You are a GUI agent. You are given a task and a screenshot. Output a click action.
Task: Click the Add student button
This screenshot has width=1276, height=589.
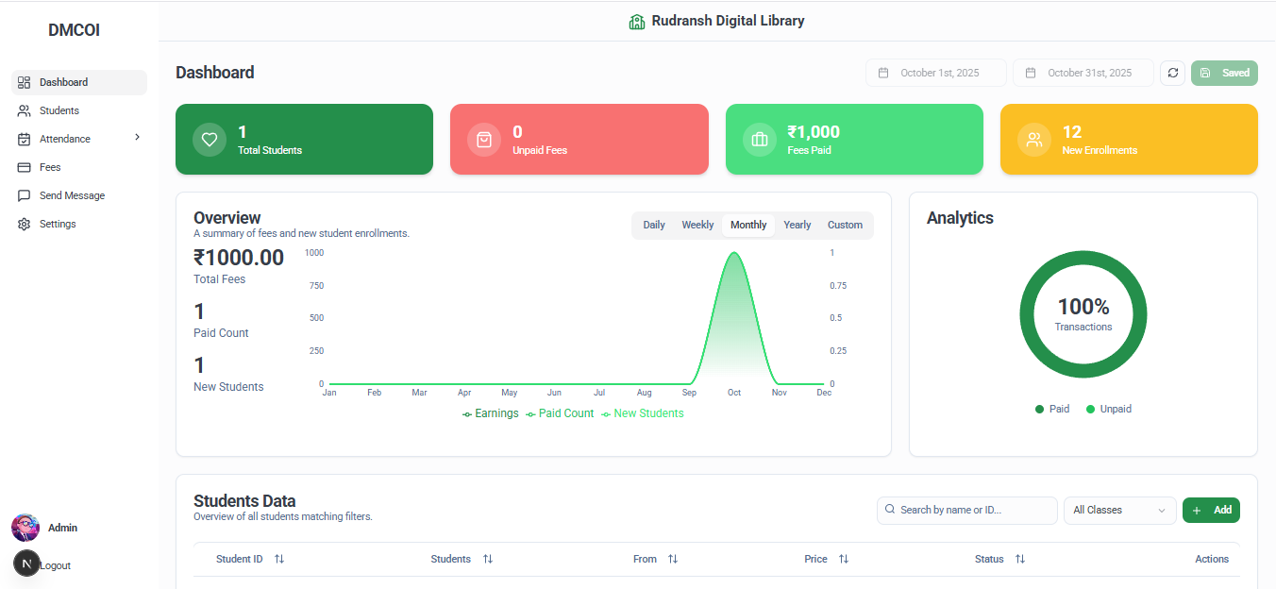tap(1211, 510)
